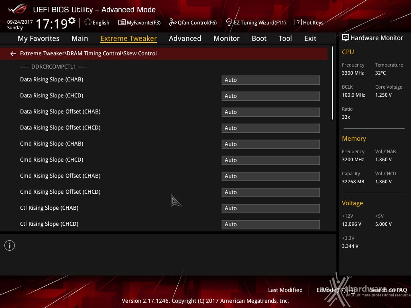411x308 pixels.
Task: Click the Hardware Monitor screen icon
Action: [x=346, y=38]
